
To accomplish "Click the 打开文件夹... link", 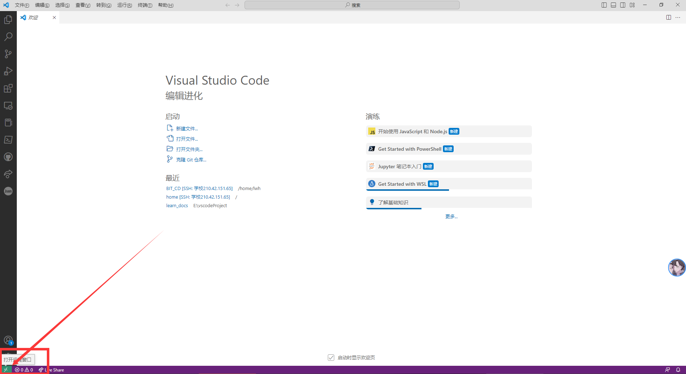I will coord(189,149).
